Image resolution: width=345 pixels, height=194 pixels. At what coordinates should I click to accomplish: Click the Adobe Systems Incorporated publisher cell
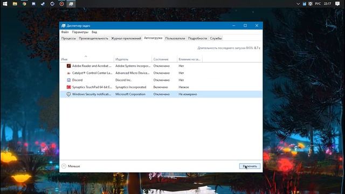pyautogui.click(x=133, y=66)
